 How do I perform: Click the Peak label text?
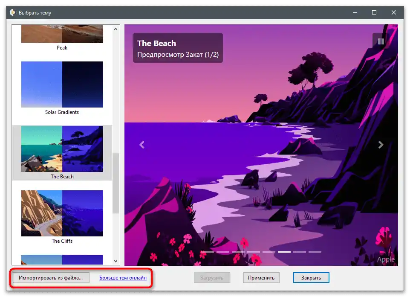[x=62, y=48]
